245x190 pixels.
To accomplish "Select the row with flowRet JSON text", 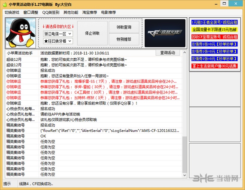I will click(93, 130).
